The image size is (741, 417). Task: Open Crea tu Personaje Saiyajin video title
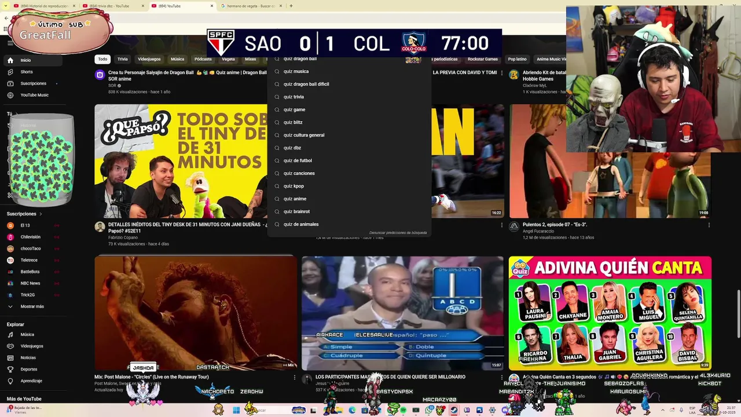coord(188,76)
